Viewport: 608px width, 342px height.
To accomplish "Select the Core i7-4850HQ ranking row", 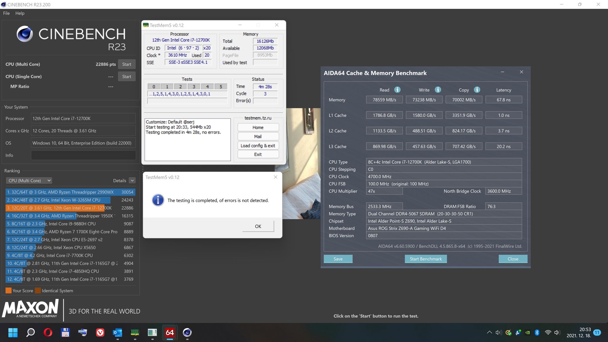I will point(70,272).
